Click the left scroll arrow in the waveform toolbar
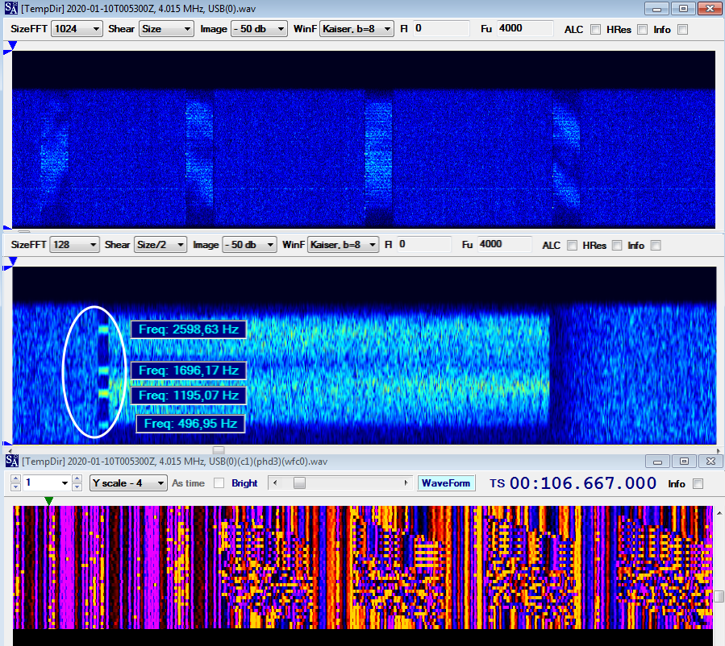The image size is (725, 646). (x=275, y=483)
